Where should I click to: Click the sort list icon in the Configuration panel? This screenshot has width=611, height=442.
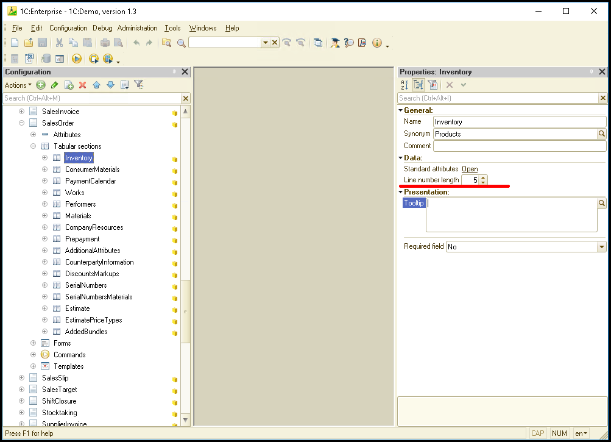coord(125,85)
